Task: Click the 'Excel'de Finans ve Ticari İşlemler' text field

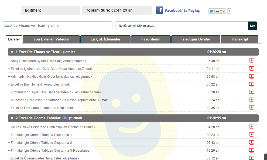Action: click(x=57, y=26)
